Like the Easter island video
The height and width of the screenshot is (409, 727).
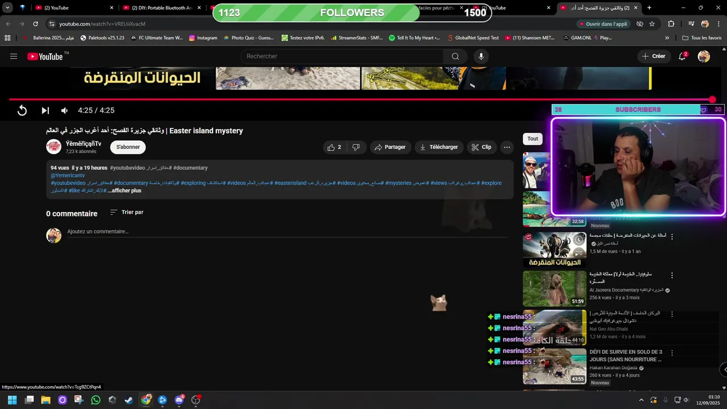tap(335, 147)
